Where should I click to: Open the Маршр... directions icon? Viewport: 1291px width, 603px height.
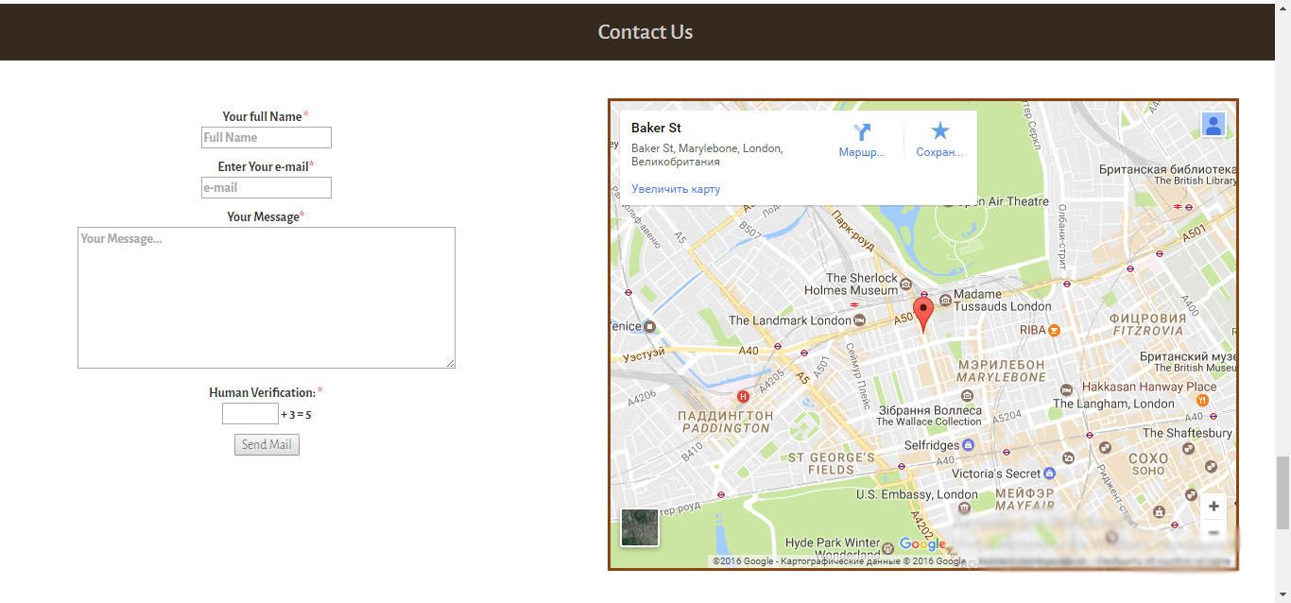coord(862,132)
